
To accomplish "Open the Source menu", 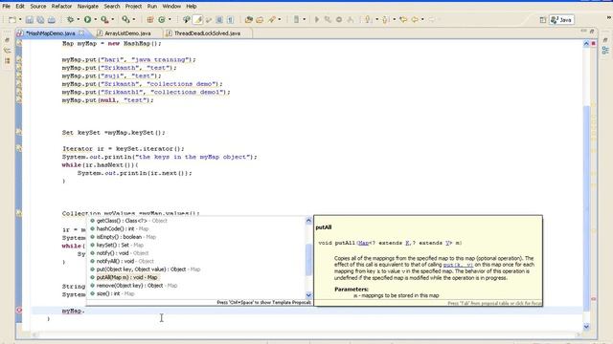I will pyautogui.click(x=38, y=7).
